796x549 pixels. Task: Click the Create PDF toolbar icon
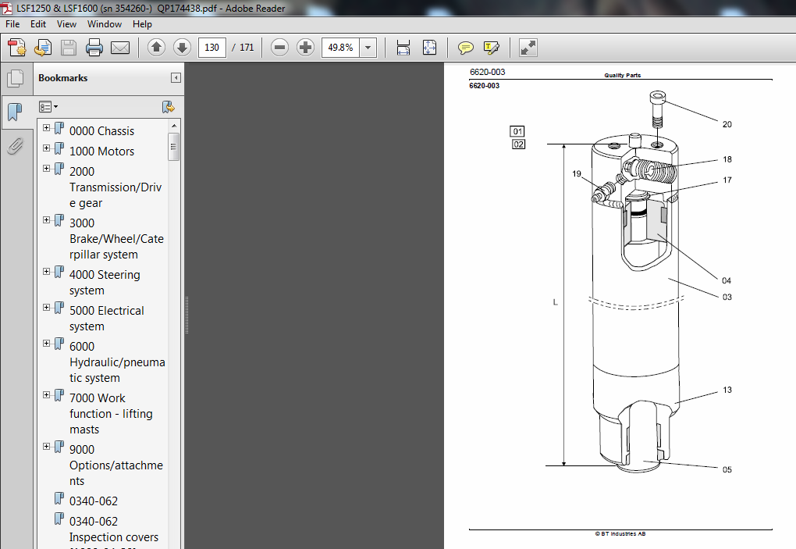17,48
